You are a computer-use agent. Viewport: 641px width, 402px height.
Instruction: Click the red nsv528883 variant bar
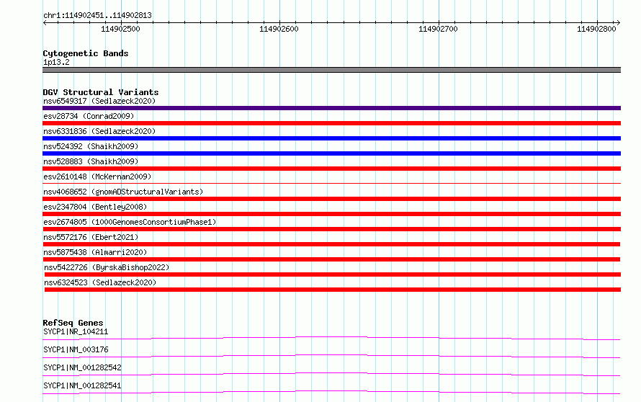click(x=331, y=169)
